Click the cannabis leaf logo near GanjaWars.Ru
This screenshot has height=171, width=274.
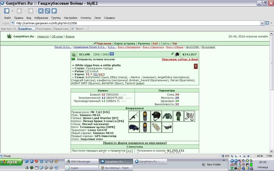point(9,36)
